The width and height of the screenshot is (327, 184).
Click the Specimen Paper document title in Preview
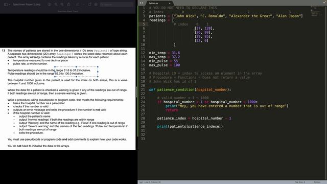pyautogui.click(x=27, y=5)
